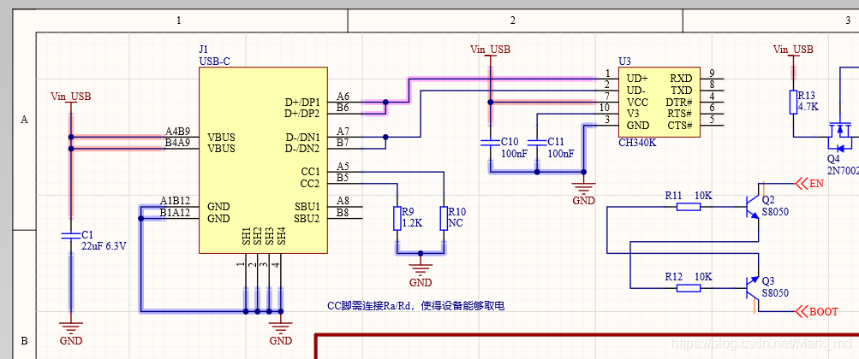Viewport: 859px width, 359px height.
Task: Click the RTS# pin name on U3
Action: [x=680, y=114]
